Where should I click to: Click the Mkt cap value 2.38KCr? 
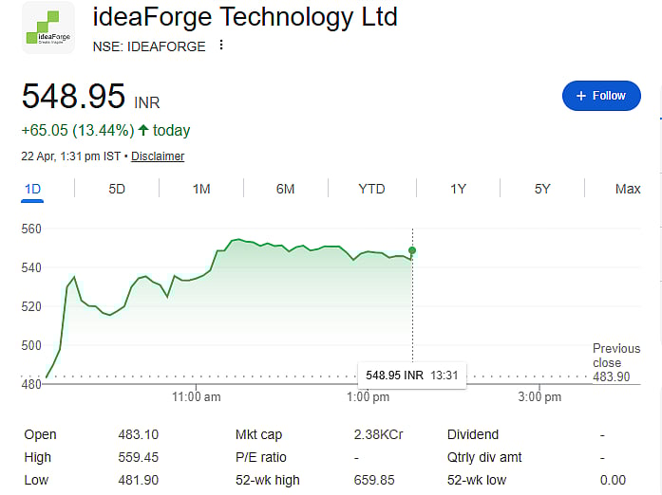point(378,435)
